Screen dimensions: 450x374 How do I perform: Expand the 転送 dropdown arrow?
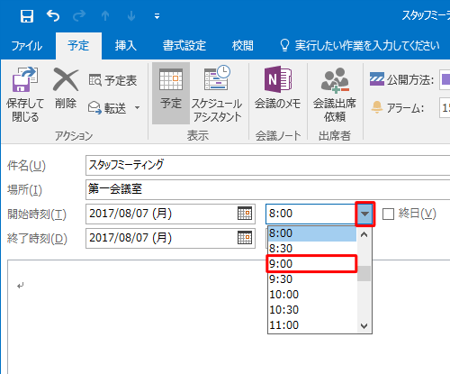coord(137,108)
